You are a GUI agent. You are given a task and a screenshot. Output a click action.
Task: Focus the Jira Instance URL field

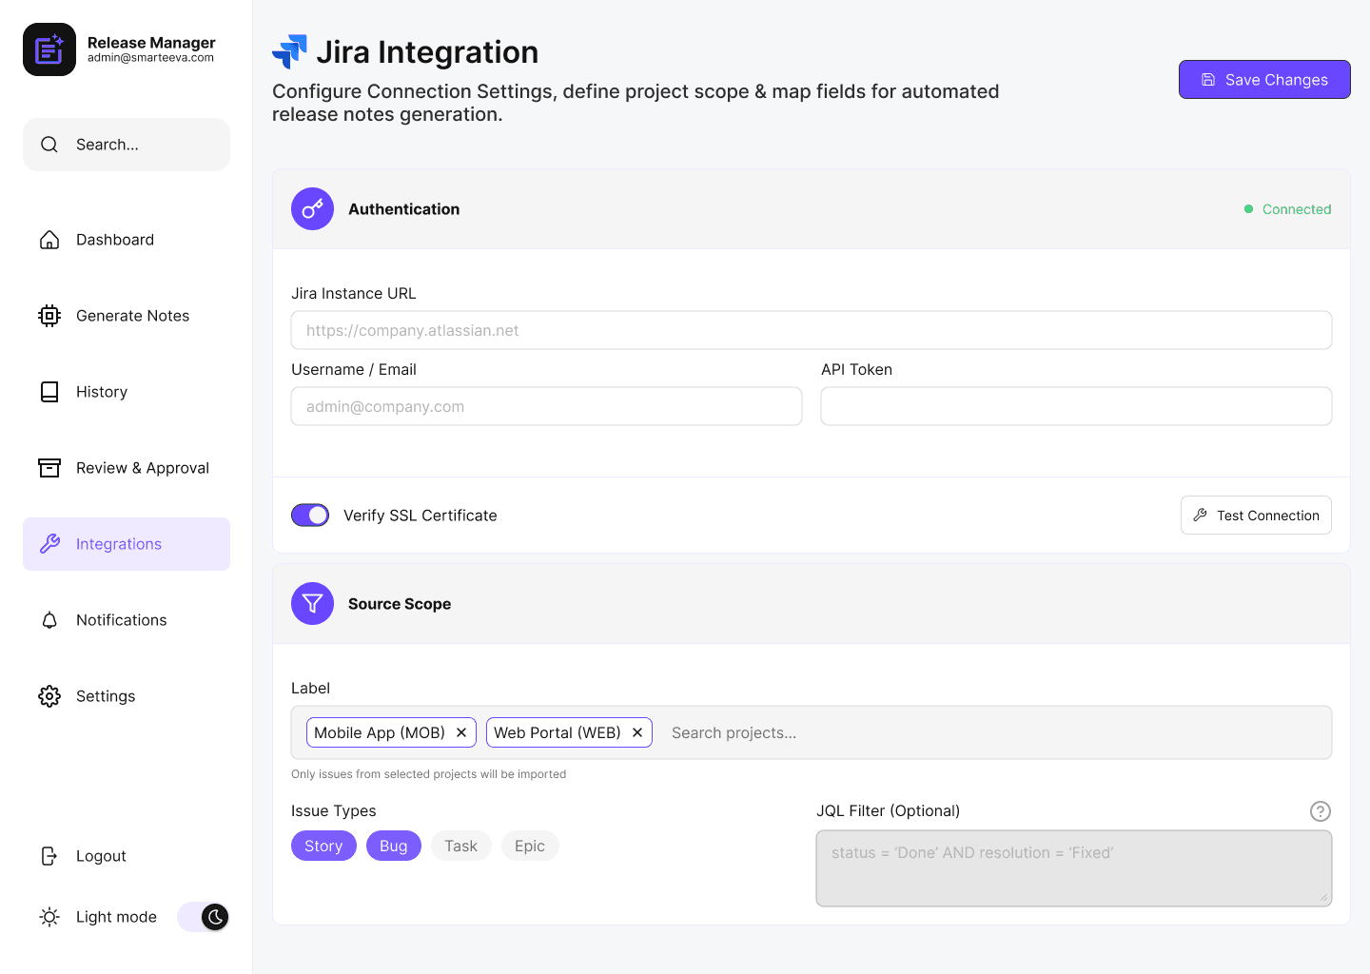(x=812, y=330)
